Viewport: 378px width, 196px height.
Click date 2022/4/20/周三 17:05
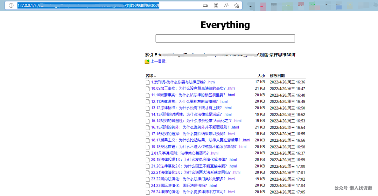[287, 192]
